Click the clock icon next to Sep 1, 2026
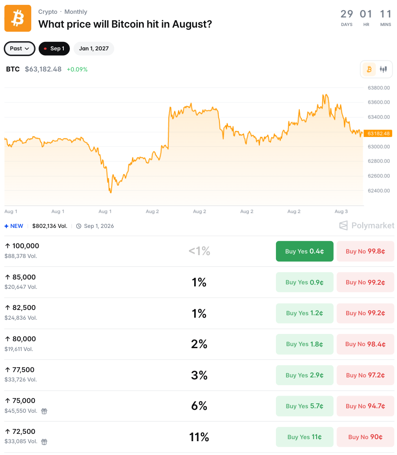Viewport: 397px width, 455px height. click(79, 226)
